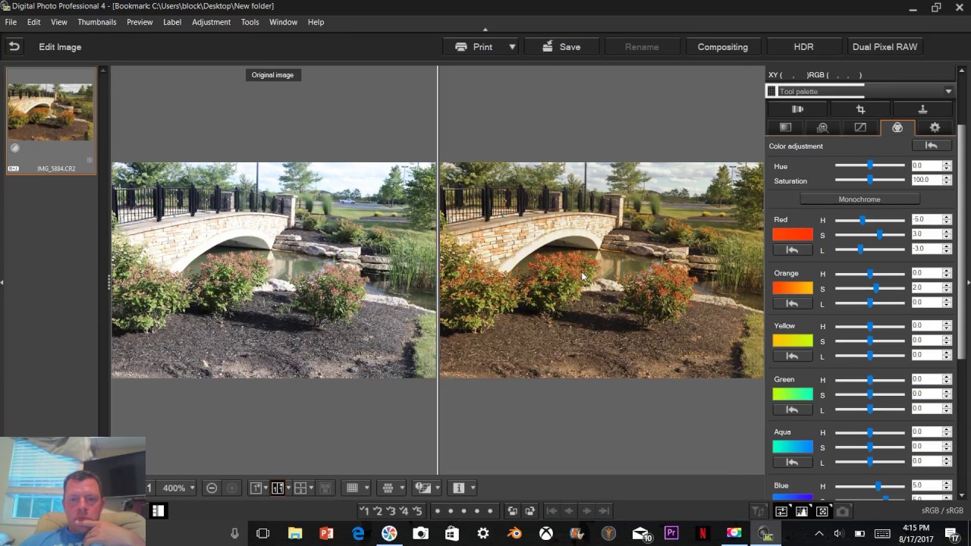Toggle the AF points display icon
The image size is (971, 546).
pyautogui.click(x=388, y=488)
